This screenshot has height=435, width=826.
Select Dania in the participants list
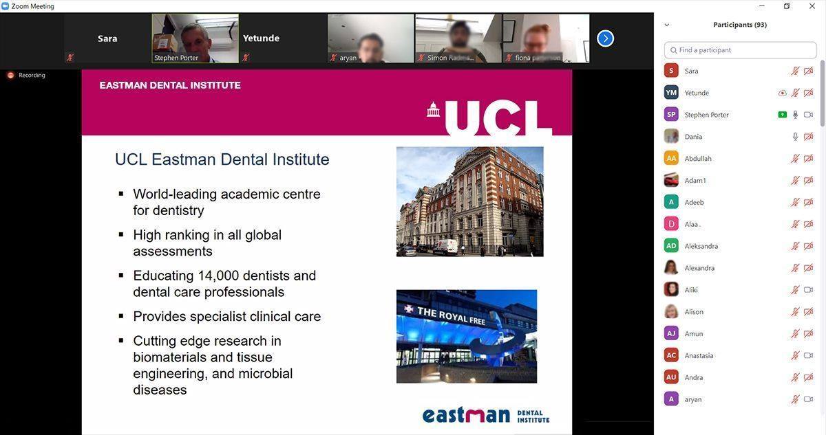click(693, 137)
